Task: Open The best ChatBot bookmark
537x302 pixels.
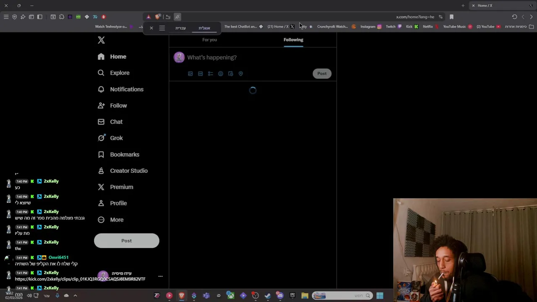Action: (x=243, y=26)
